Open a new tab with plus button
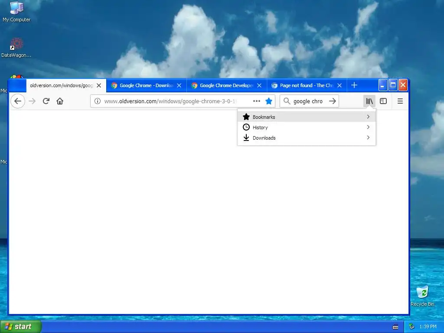 [x=354, y=85]
